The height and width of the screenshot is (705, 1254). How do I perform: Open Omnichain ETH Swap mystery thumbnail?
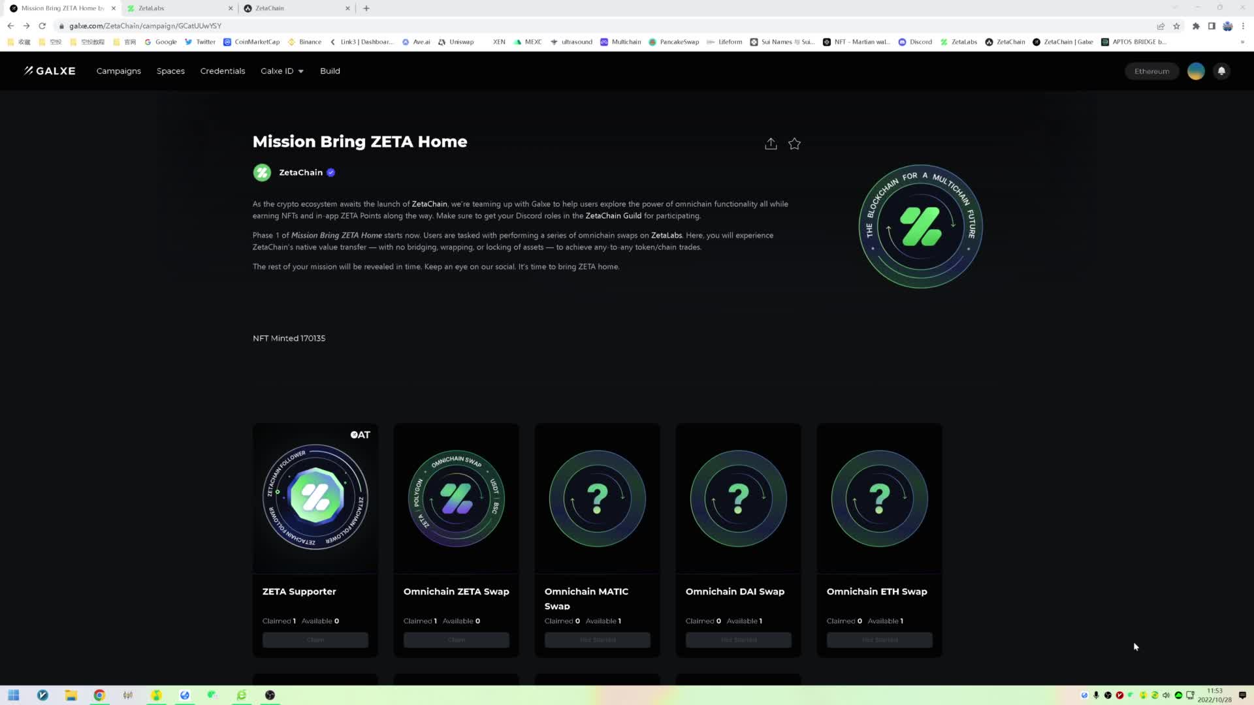(x=880, y=498)
